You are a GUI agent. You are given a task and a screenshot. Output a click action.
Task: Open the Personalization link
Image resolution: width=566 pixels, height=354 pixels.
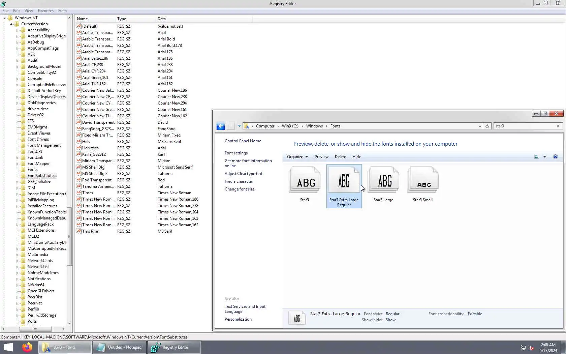point(238,319)
